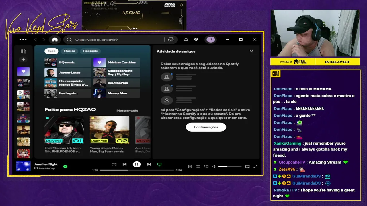Open the Músicas Curtidas shortcut
The width and height of the screenshot is (367, 206).
(117, 62)
